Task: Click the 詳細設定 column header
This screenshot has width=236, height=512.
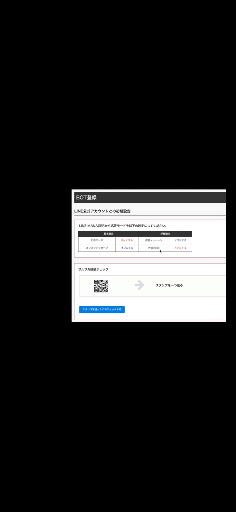Action: (x=165, y=234)
